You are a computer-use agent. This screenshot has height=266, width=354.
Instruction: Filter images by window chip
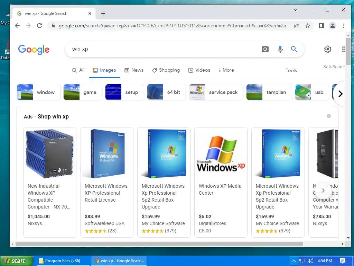coord(39,92)
